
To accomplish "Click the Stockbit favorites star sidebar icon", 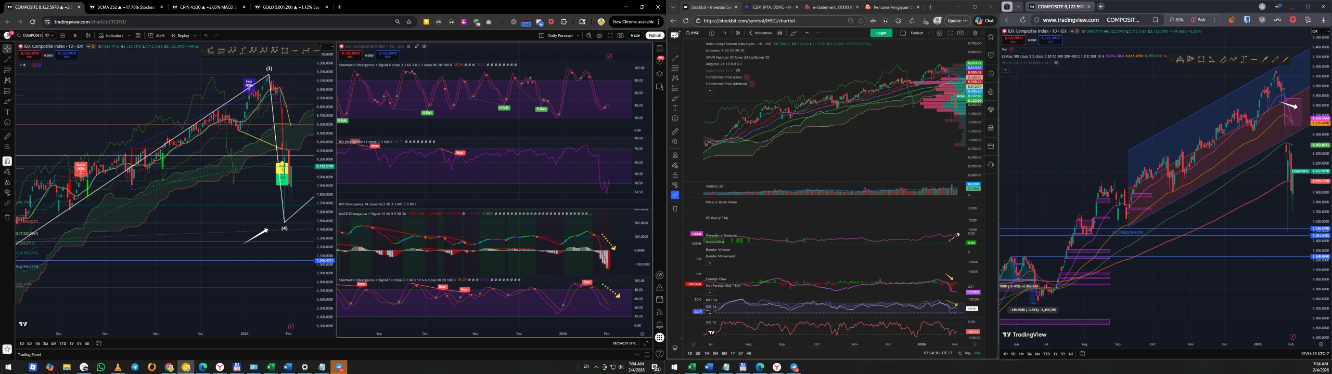I will click(991, 37).
